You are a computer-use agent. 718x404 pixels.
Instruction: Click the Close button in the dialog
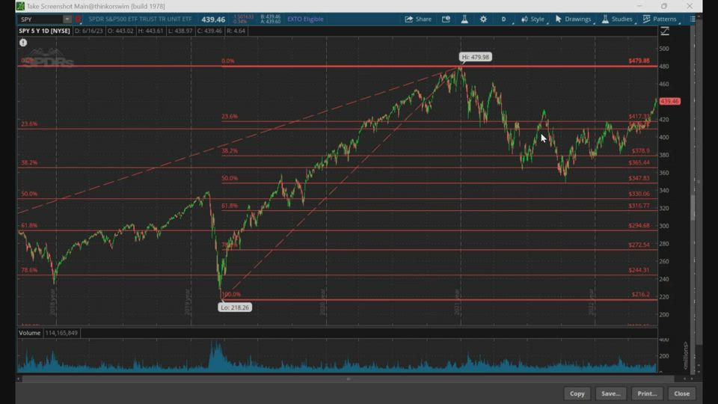681,394
